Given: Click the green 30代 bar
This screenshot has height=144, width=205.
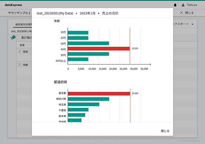Looking at the screenshot, I should [88, 43].
